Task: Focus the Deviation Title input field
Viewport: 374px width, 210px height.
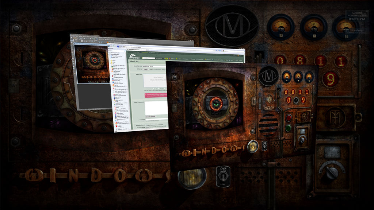Action: [x=154, y=66]
